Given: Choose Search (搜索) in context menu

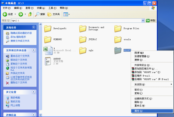Looking at the screenshot, I should (x=152, y=60).
